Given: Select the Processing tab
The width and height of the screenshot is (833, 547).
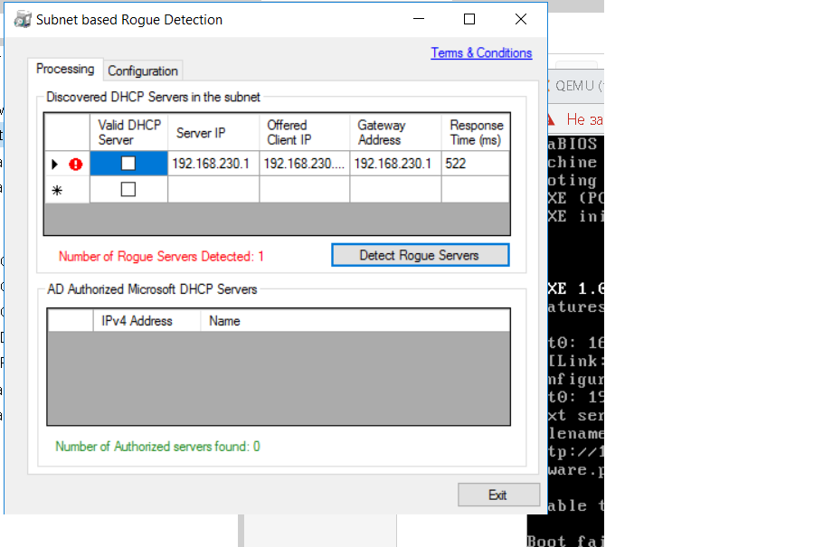Looking at the screenshot, I should (x=64, y=69).
